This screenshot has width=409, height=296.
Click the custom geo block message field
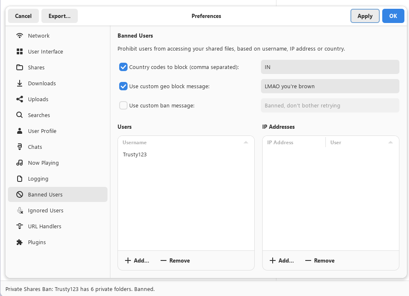click(330, 86)
